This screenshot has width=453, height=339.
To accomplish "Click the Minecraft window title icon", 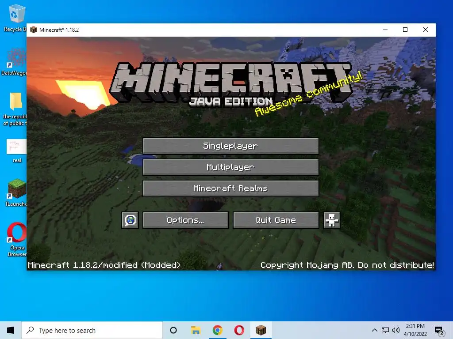I will (34, 30).
